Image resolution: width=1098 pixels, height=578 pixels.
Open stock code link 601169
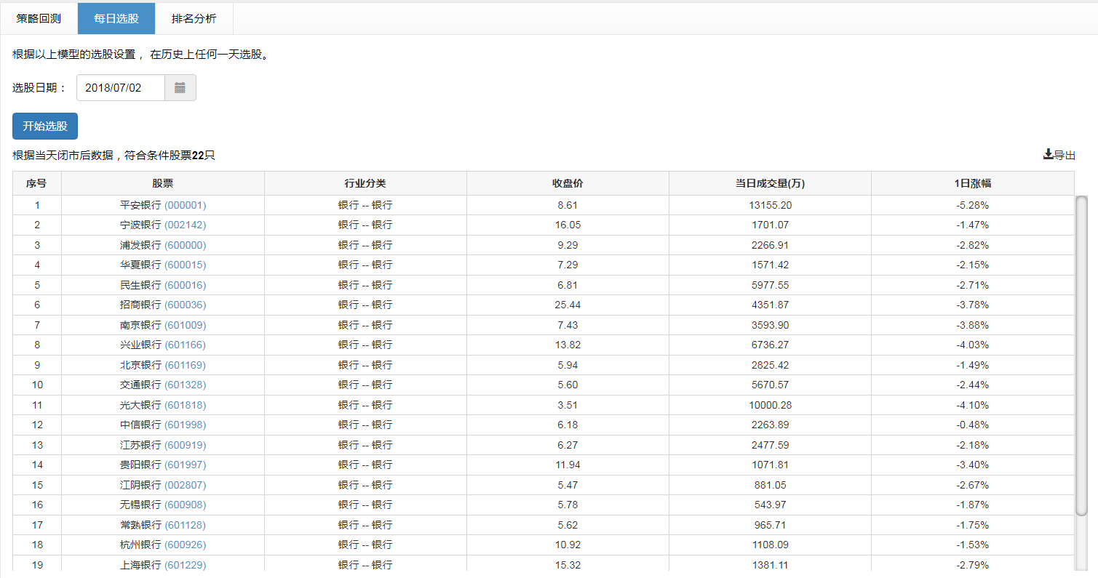[x=186, y=365]
